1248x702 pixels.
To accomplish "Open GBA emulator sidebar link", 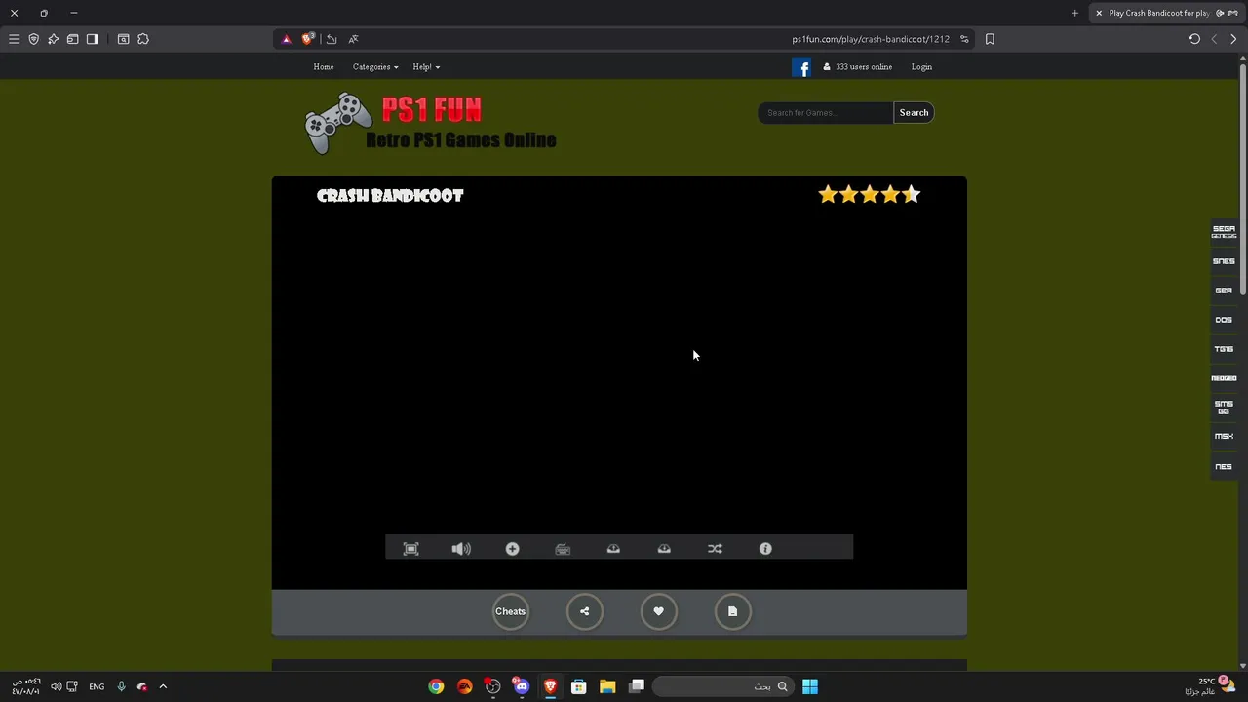I will 1224,291.
